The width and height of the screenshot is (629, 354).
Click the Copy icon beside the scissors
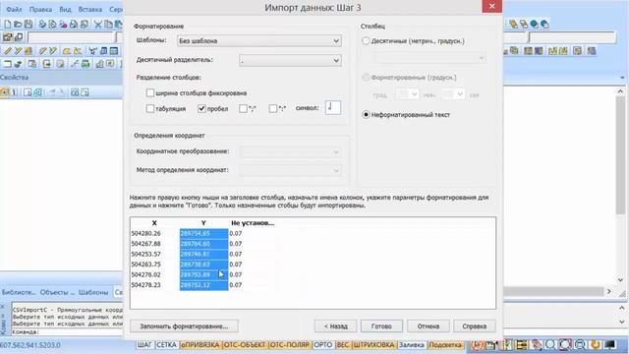(x=108, y=24)
